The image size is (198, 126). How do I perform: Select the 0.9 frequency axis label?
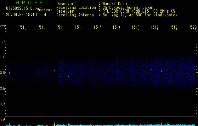(x=3, y=73)
